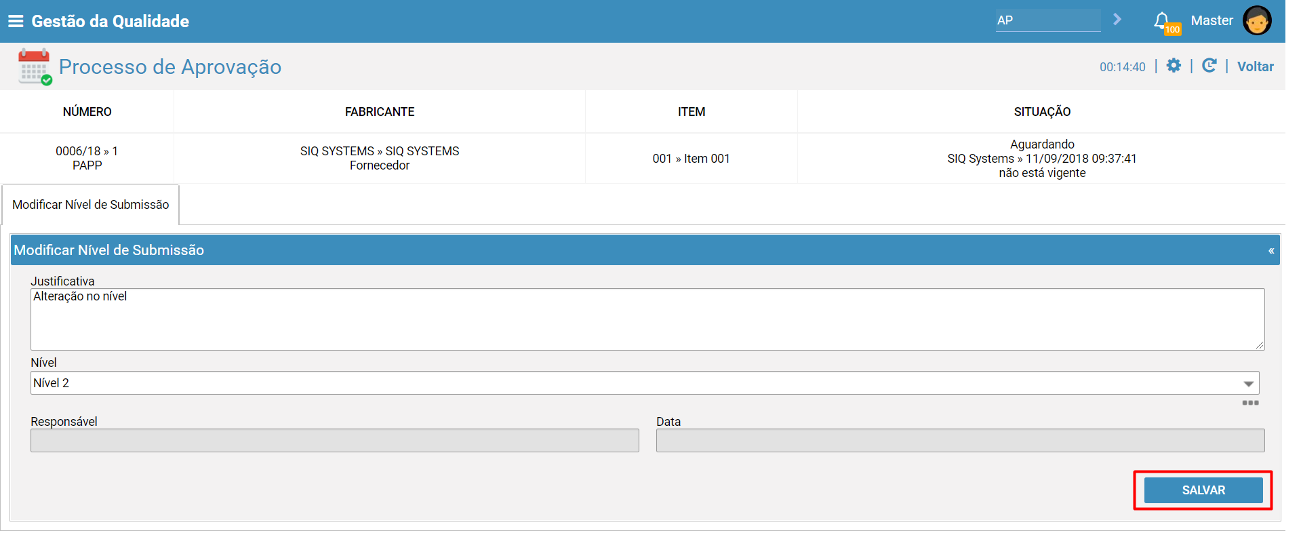The height and width of the screenshot is (533, 1301).
Task: Open the Nível dropdown arrow
Action: (x=1248, y=383)
